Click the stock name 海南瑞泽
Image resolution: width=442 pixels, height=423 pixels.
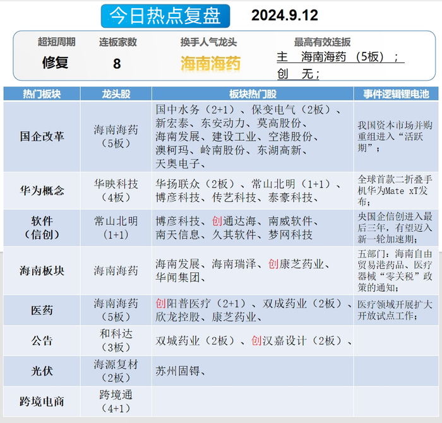tap(234, 264)
